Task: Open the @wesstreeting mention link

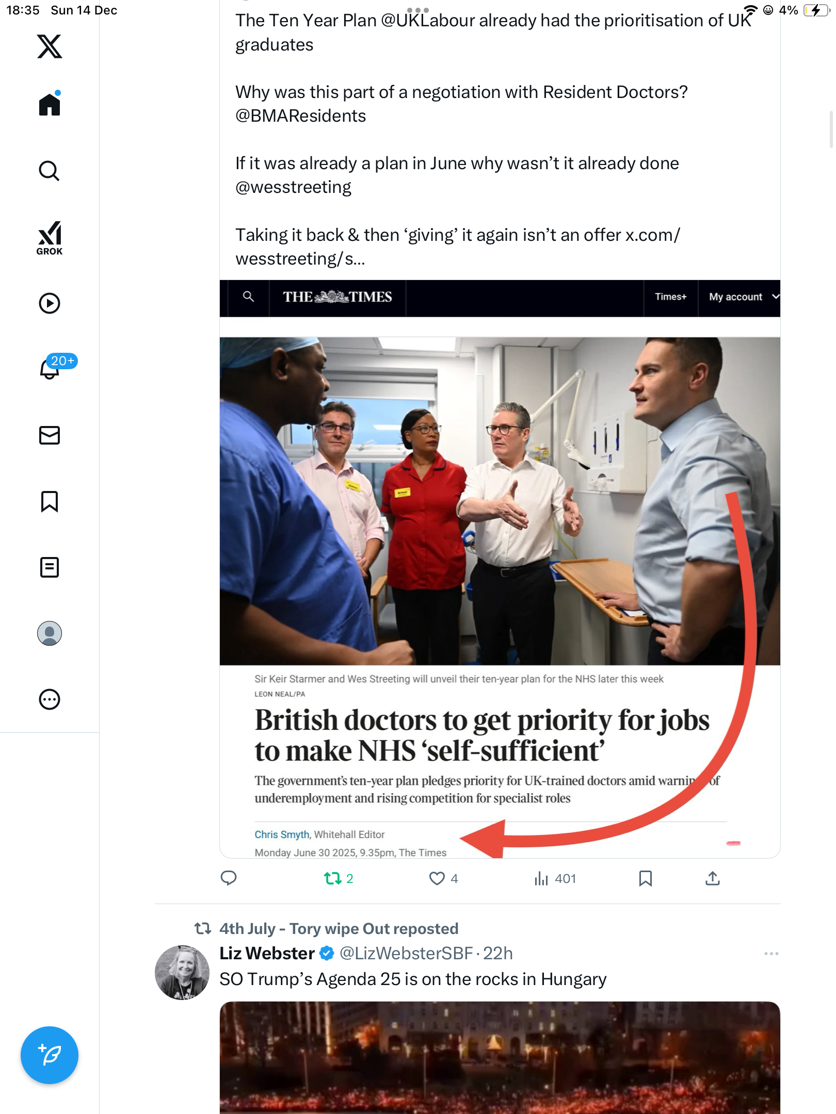Action: pos(293,187)
